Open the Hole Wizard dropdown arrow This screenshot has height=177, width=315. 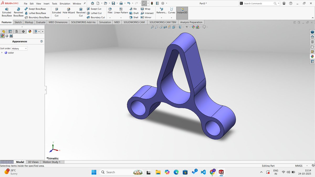point(69,18)
